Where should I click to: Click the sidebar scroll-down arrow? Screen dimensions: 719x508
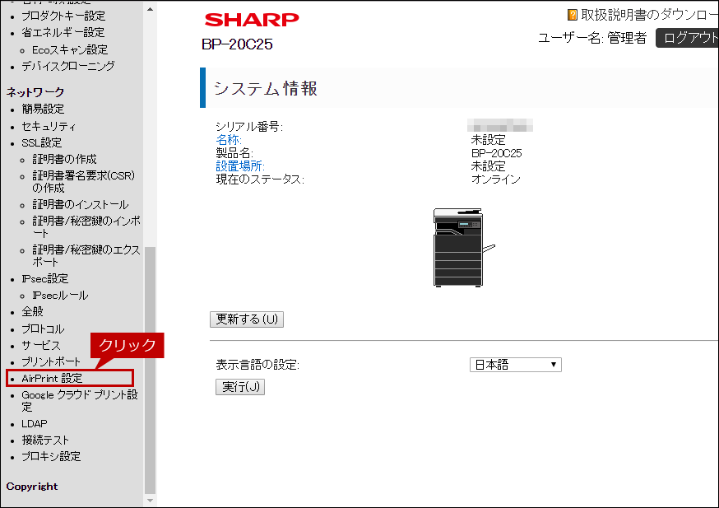(150, 501)
